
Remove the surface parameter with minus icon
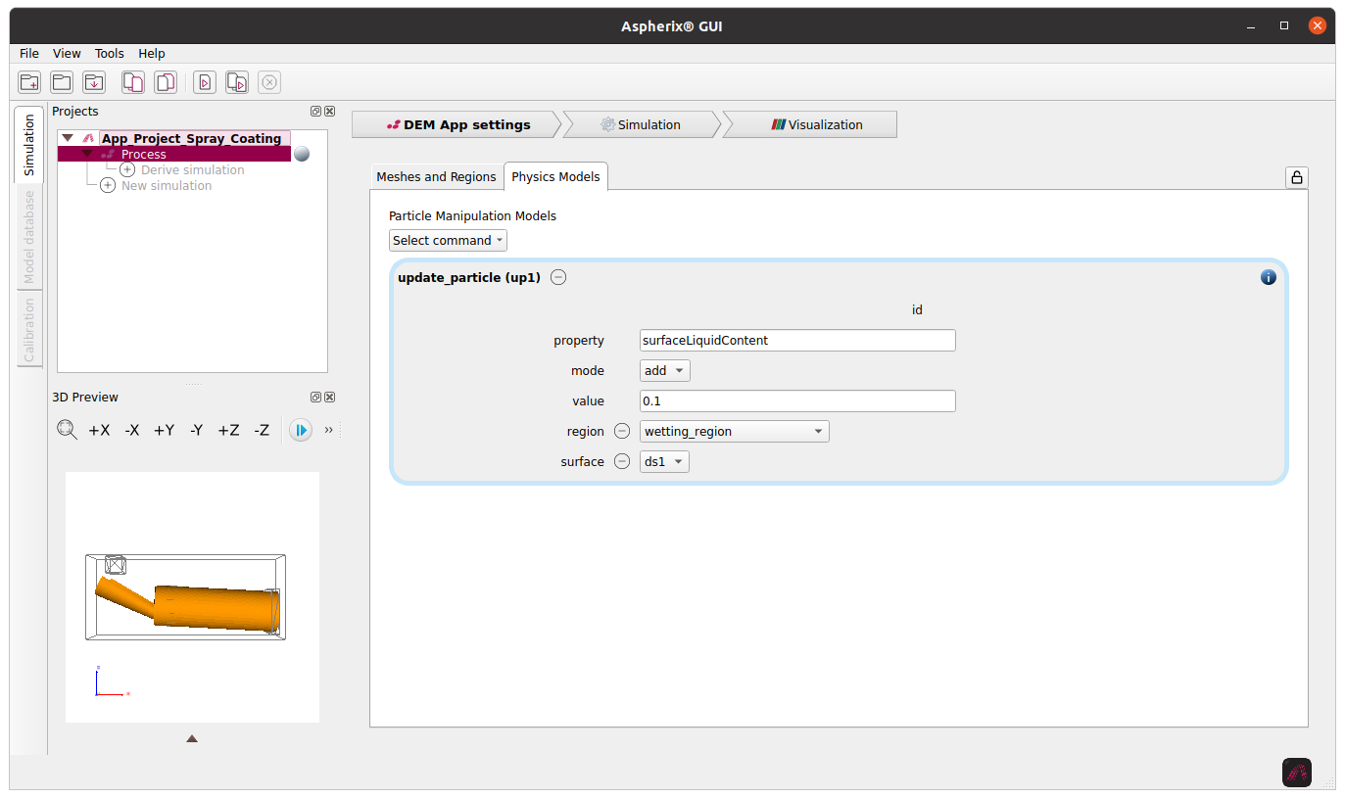click(622, 462)
